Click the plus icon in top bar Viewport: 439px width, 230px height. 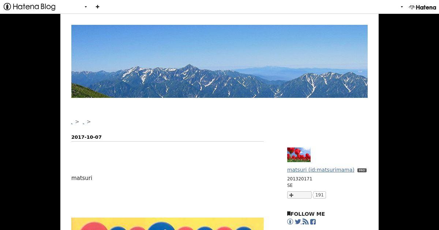pyautogui.click(x=97, y=7)
